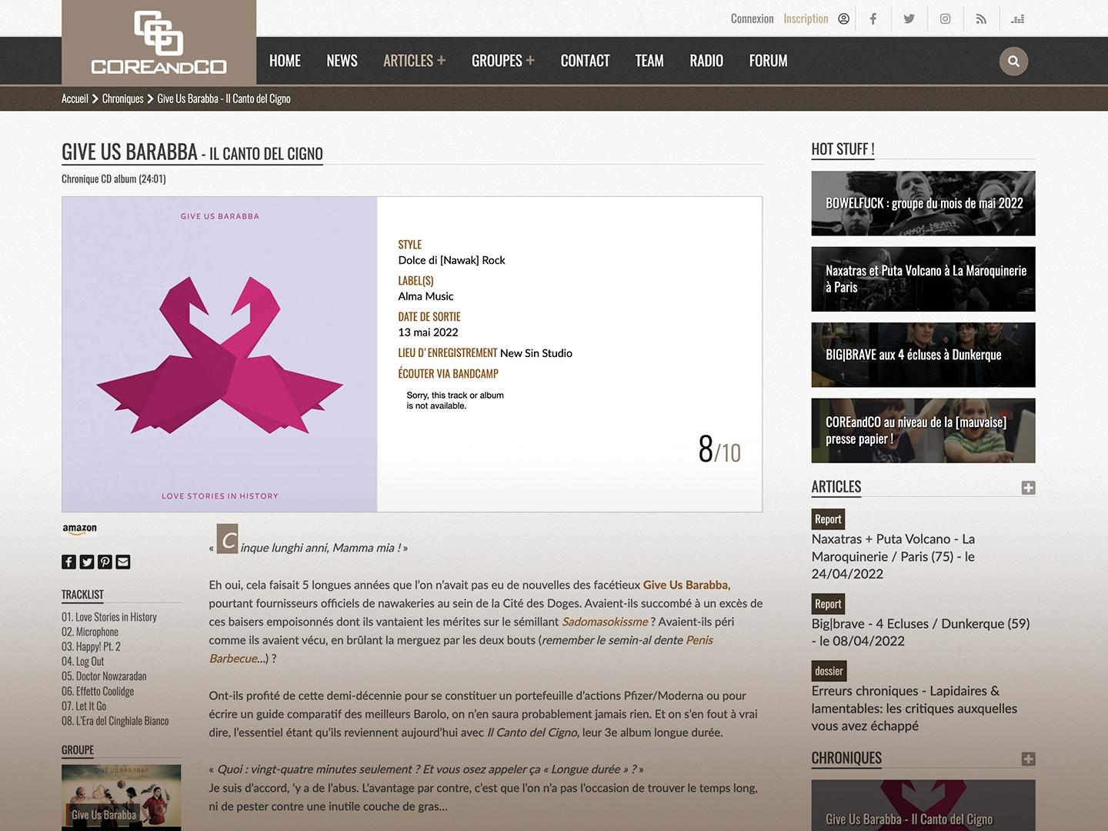Viewport: 1108px width, 831px height.
Task: Select track 02. Microphone
Action: (x=90, y=632)
